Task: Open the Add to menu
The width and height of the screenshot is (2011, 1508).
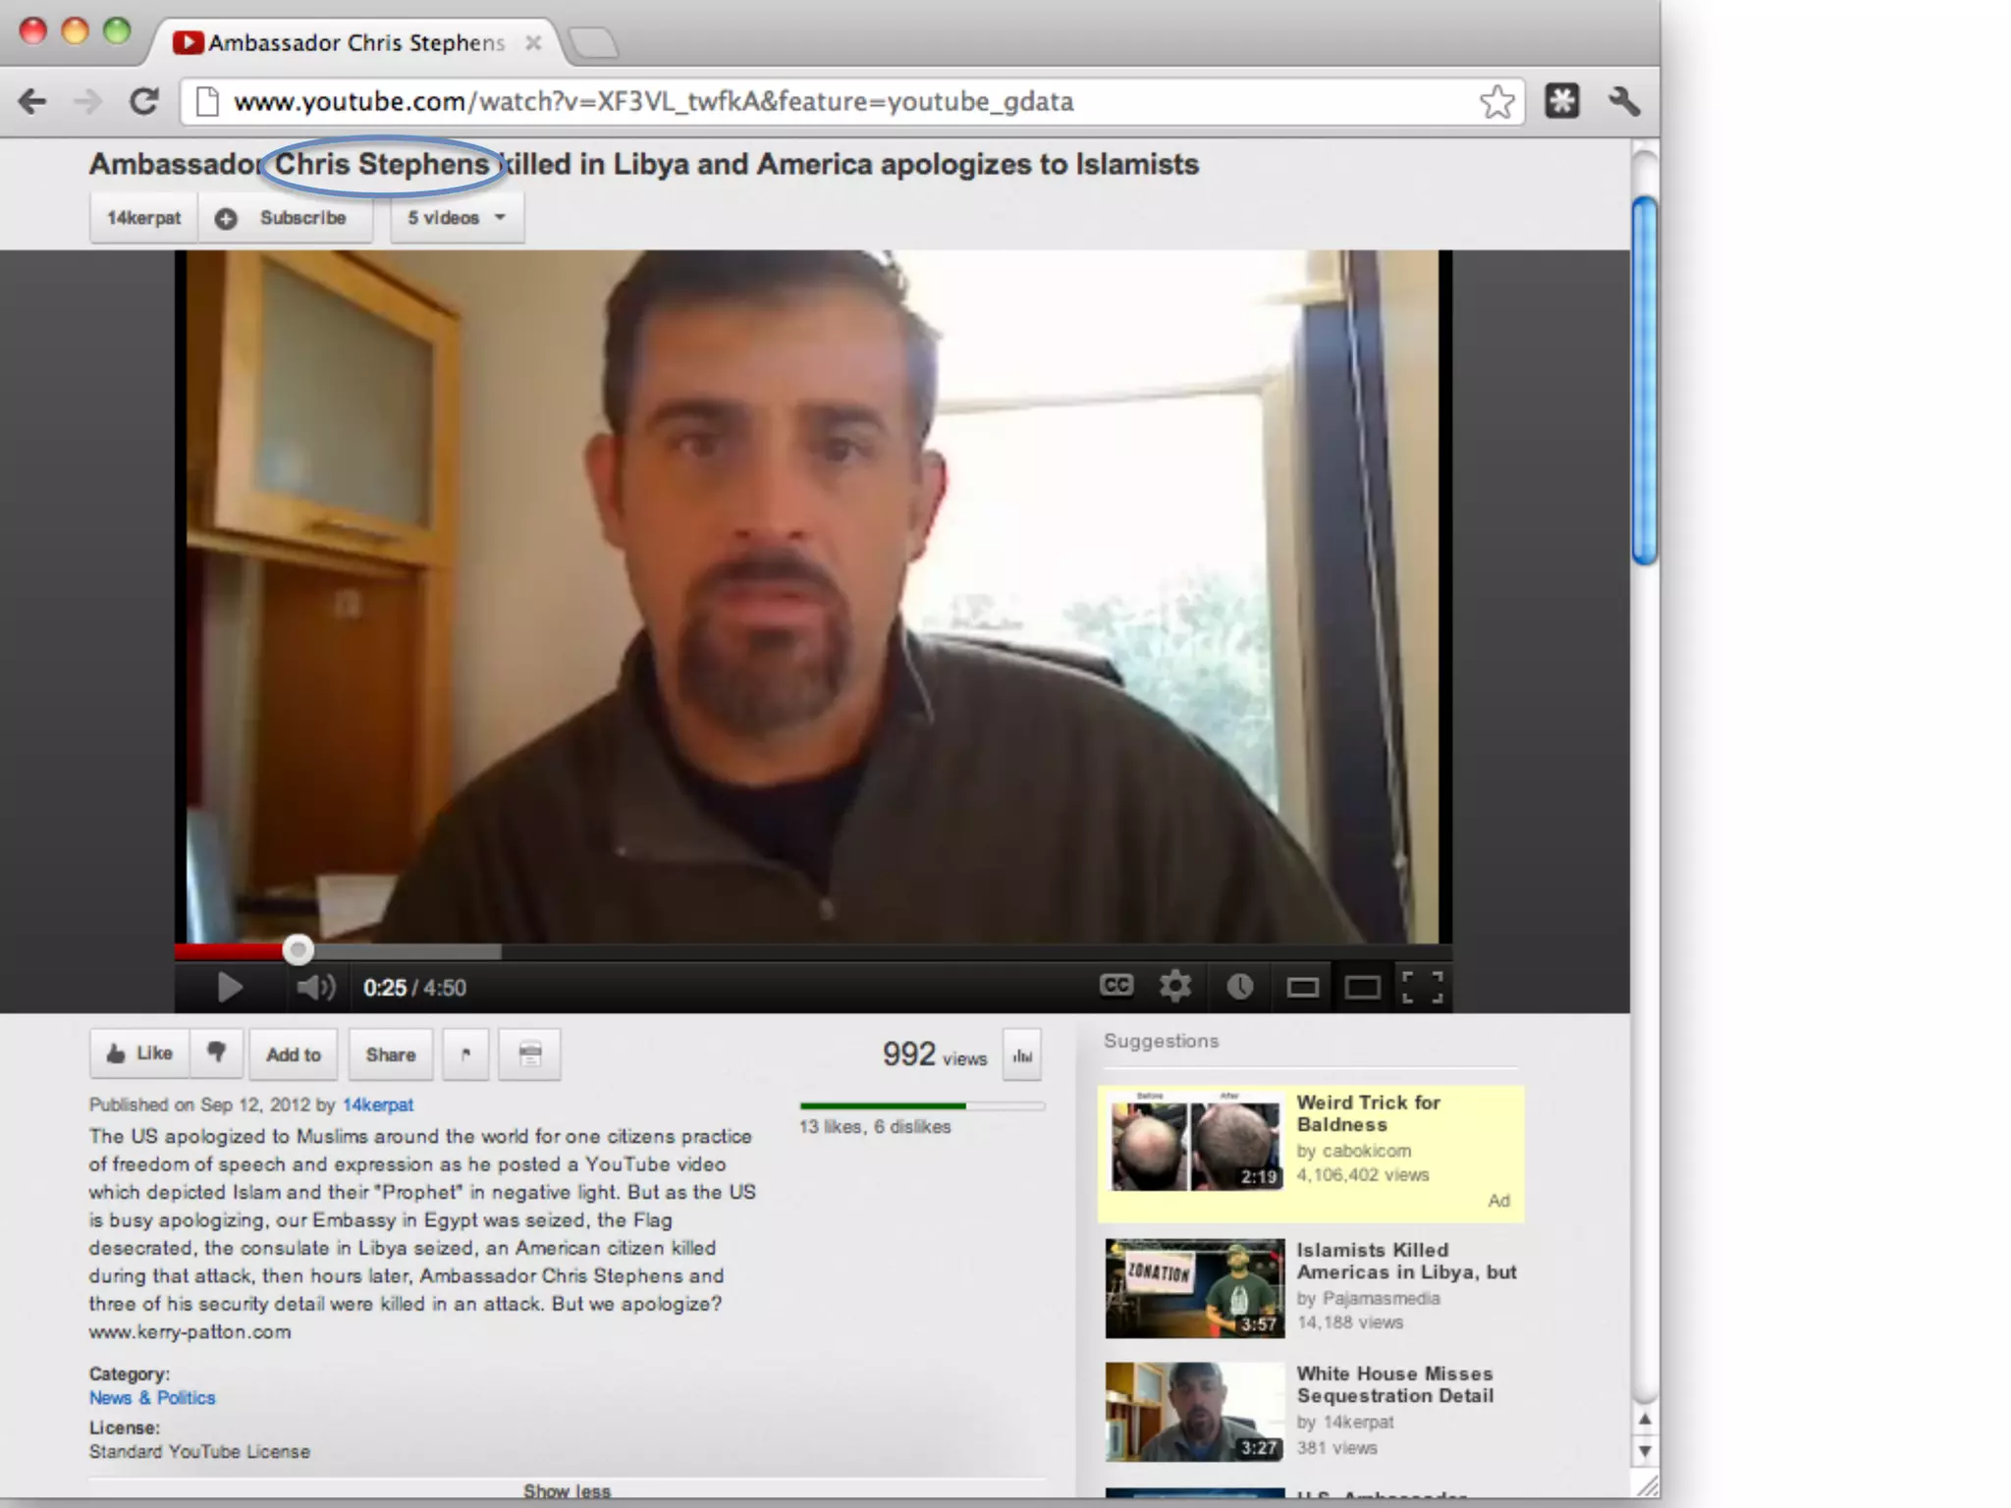Action: click(x=294, y=1054)
